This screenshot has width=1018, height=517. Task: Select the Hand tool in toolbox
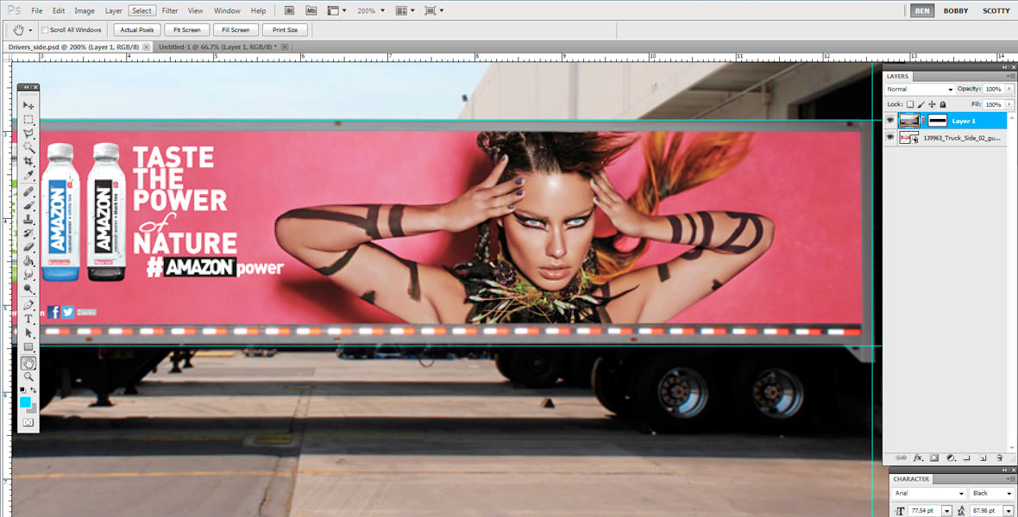coord(28,364)
